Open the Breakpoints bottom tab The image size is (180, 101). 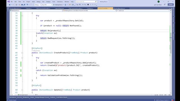pos(26,97)
